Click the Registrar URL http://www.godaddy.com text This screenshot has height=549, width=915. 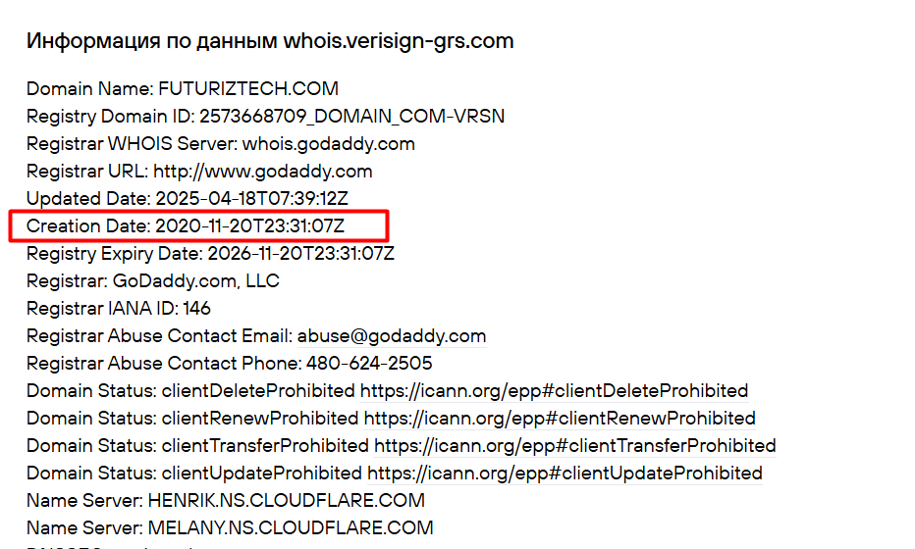[x=199, y=172]
